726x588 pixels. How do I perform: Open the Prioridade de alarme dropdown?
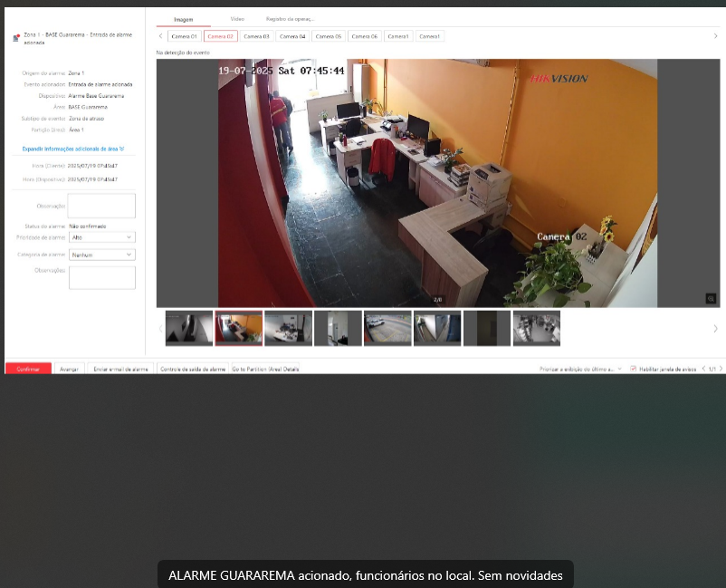[101, 237]
